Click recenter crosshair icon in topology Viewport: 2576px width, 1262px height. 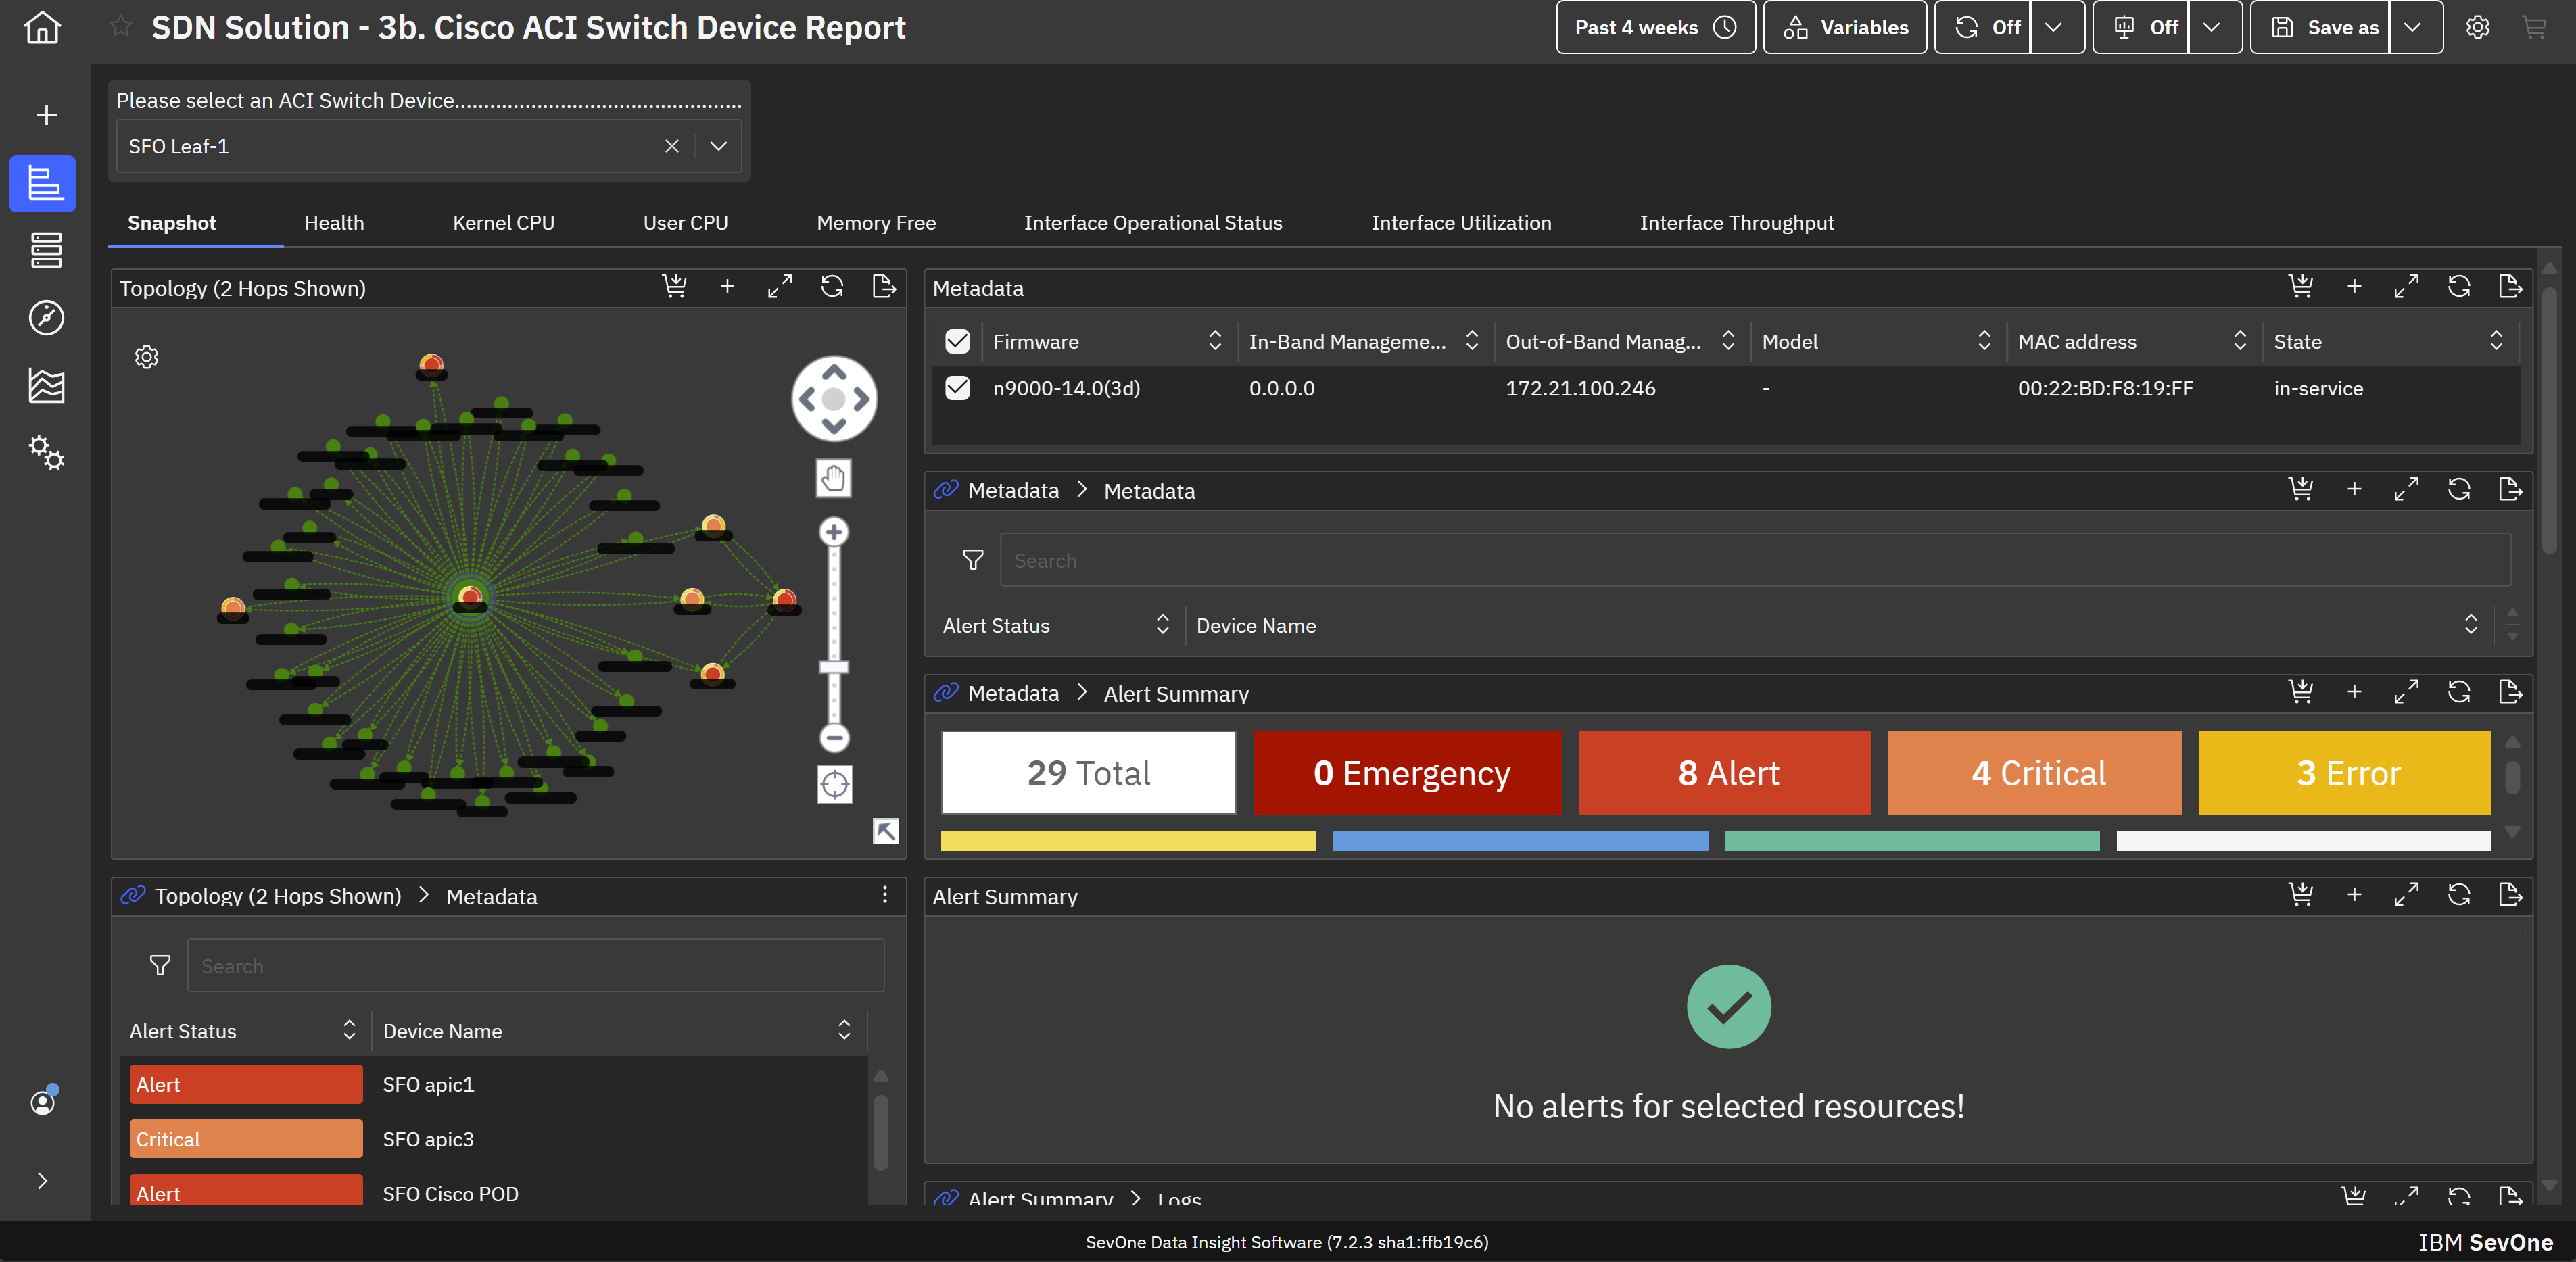pos(834,785)
